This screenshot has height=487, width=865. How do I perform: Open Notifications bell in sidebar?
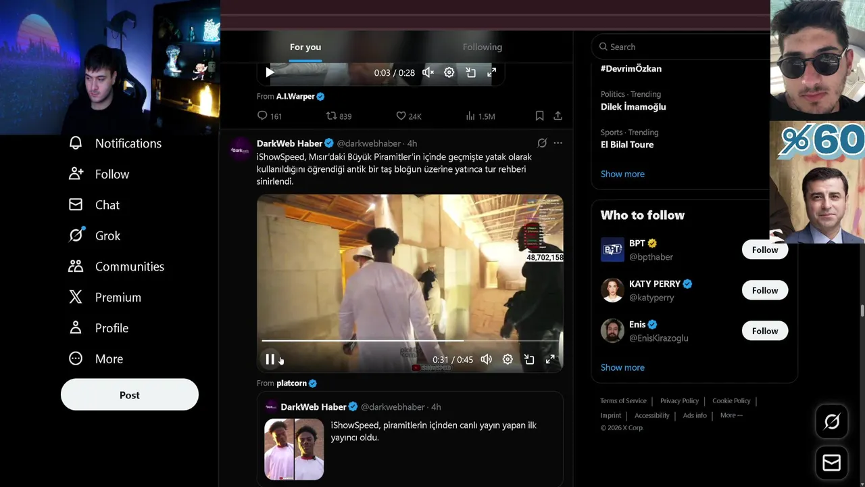pyautogui.click(x=76, y=143)
